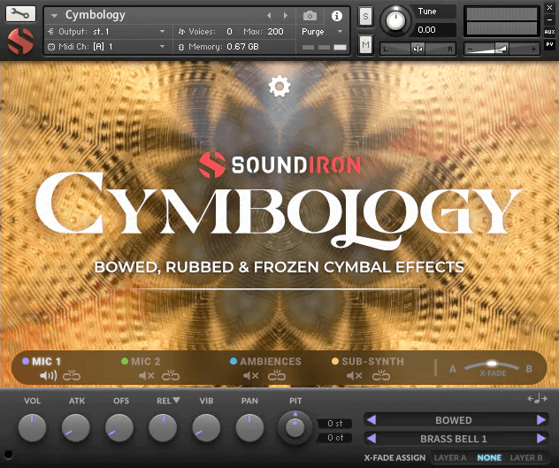Click the AMBIENCES link chain icon
The width and height of the screenshot is (559, 468).
click(277, 376)
